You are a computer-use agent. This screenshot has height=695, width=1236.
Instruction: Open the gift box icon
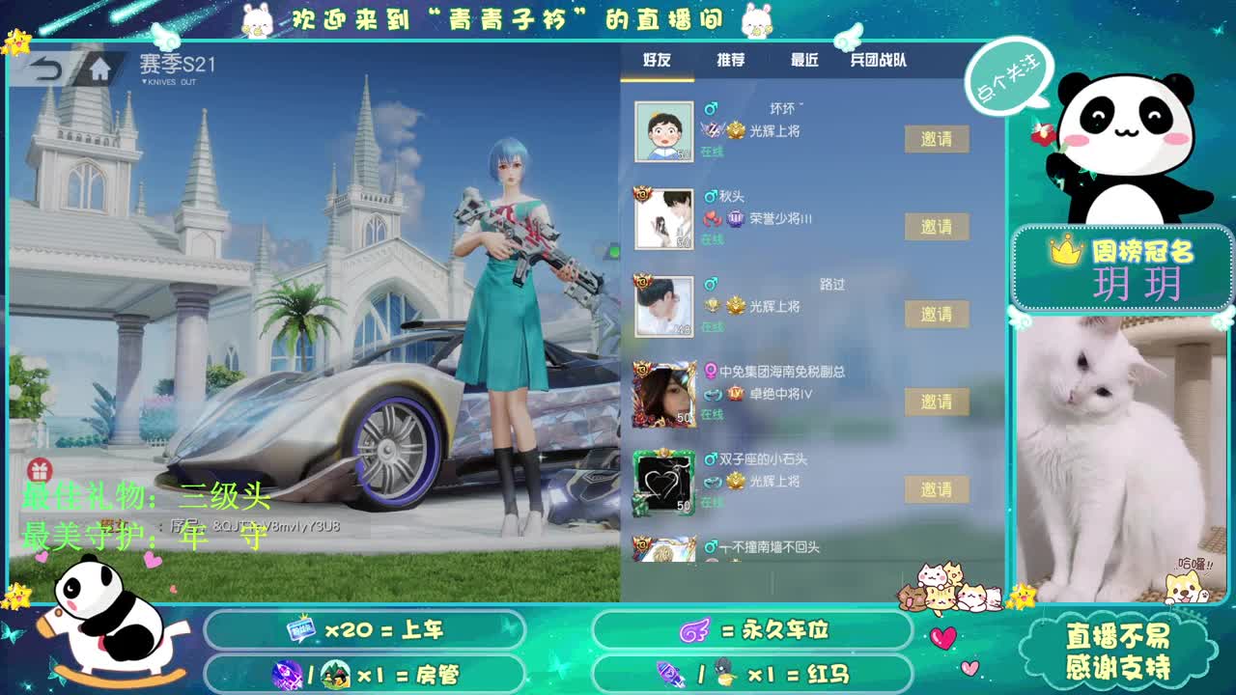[40, 471]
